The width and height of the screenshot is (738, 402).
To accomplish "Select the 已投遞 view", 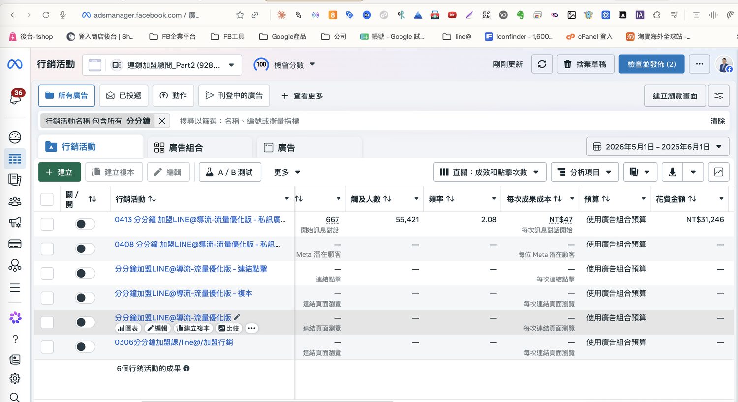I will 123,95.
